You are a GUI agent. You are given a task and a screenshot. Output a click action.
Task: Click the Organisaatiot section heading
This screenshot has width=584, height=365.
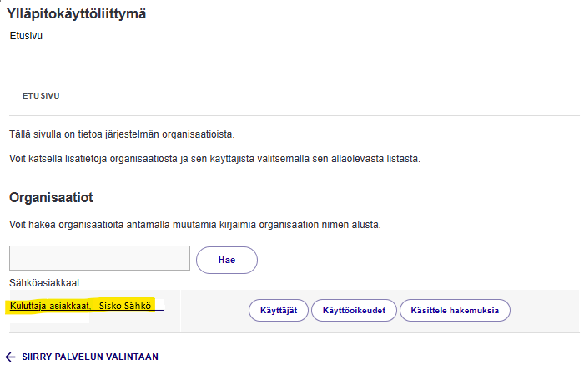click(x=63, y=198)
